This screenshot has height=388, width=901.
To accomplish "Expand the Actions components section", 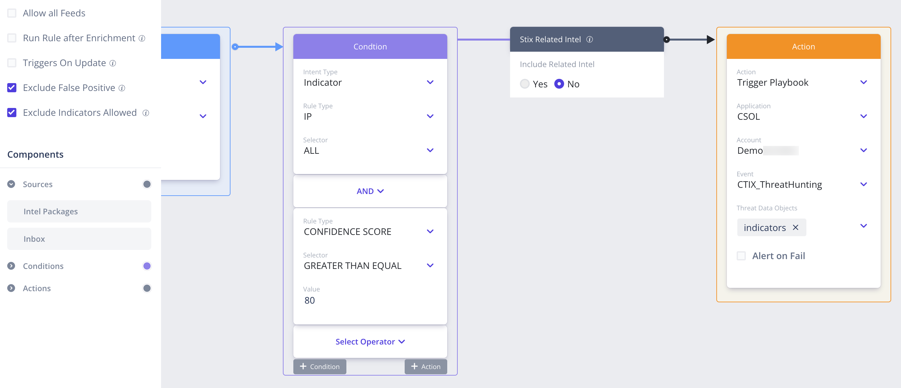I will (11, 288).
